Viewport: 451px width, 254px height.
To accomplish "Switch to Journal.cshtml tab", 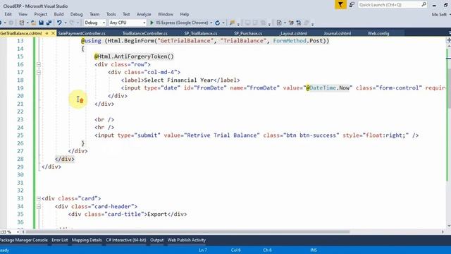I will 337,33.
